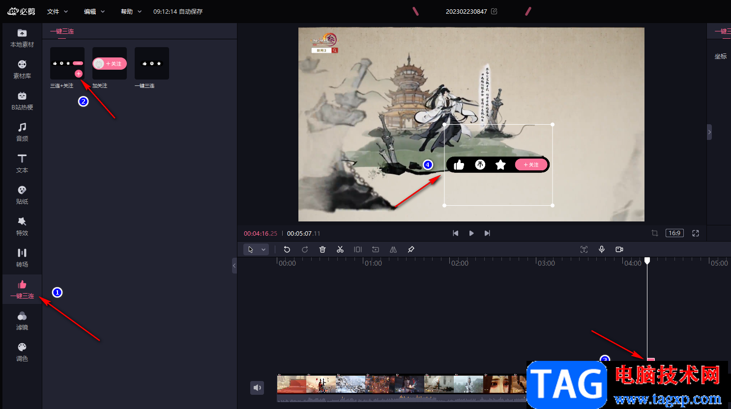Open the 滤镜 filters panel
Image resolution: width=731 pixels, height=409 pixels.
tap(22, 321)
